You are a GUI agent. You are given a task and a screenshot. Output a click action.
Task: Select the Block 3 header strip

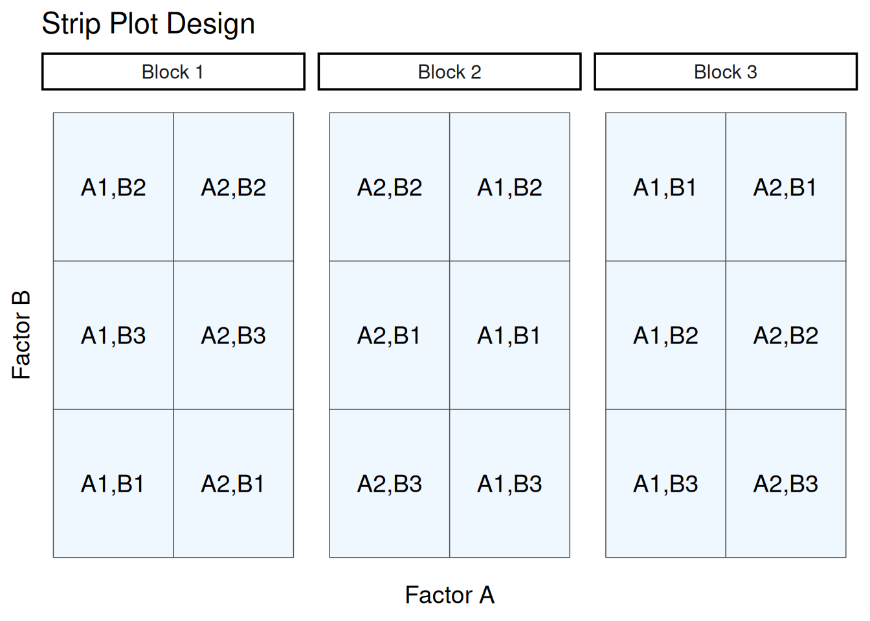coord(725,72)
